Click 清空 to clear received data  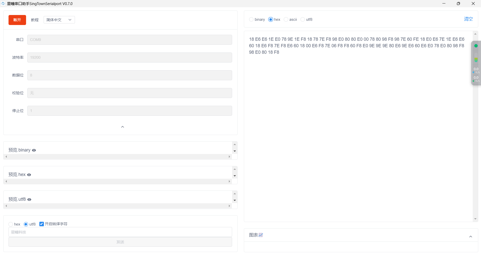tap(468, 19)
